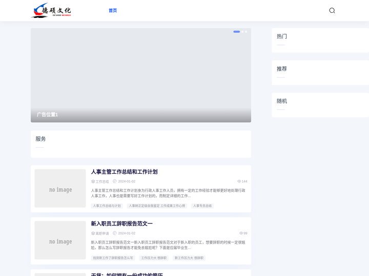
Task: Click the view count 99 eye icon
Action: pyautogui.click(x=241, y=233)
